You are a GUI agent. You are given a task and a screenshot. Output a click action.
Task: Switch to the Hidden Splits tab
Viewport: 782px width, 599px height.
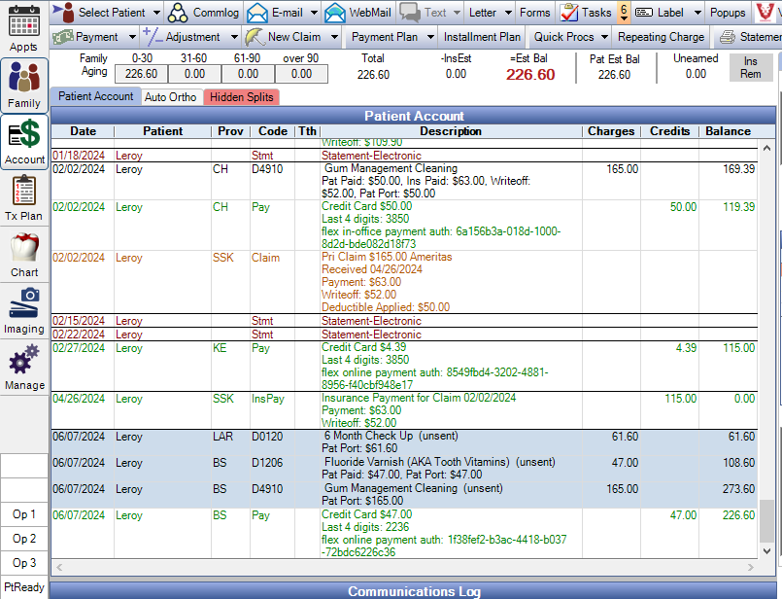[241, 97]
